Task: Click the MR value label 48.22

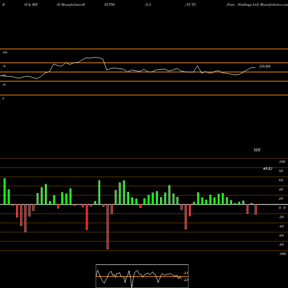Action: 268,169
